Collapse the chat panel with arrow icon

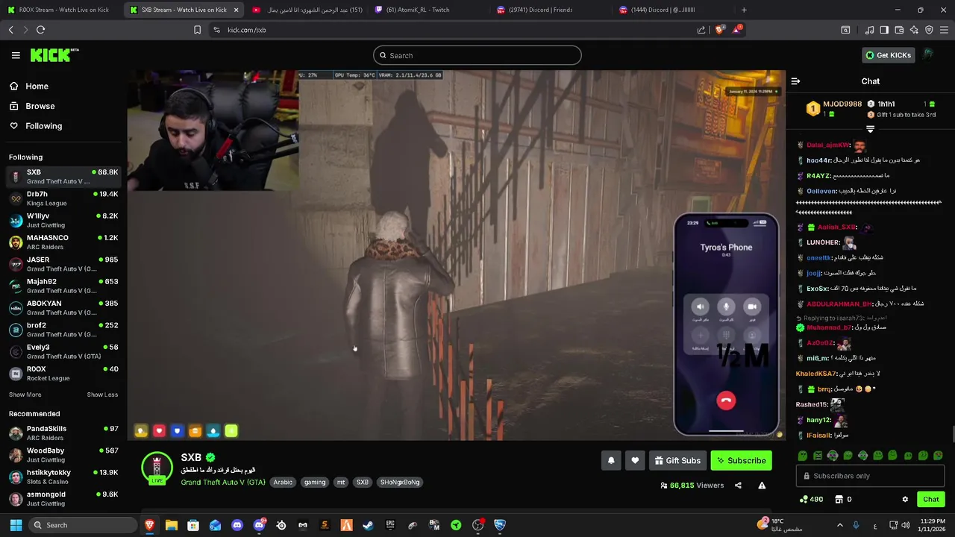(795, 81)
